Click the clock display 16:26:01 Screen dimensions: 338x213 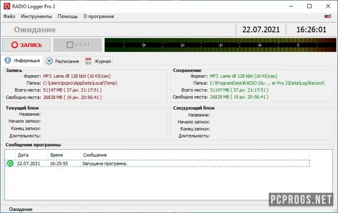coord(311,30)
